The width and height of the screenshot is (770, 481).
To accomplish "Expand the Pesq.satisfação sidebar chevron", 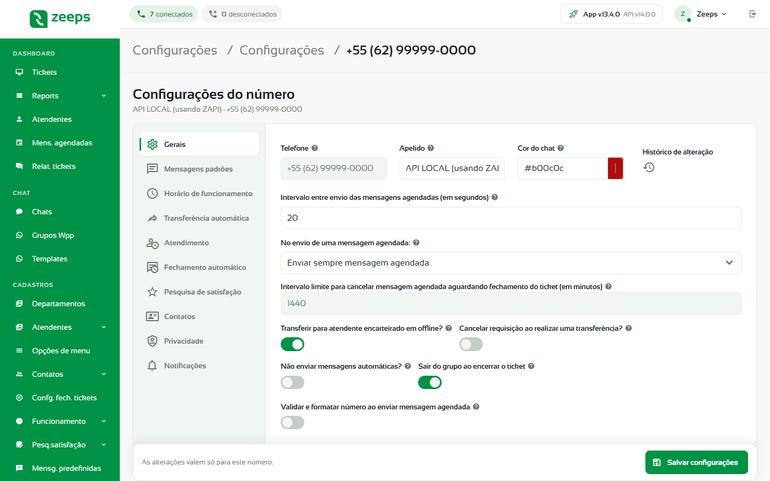I will click(x=104, y=445).
